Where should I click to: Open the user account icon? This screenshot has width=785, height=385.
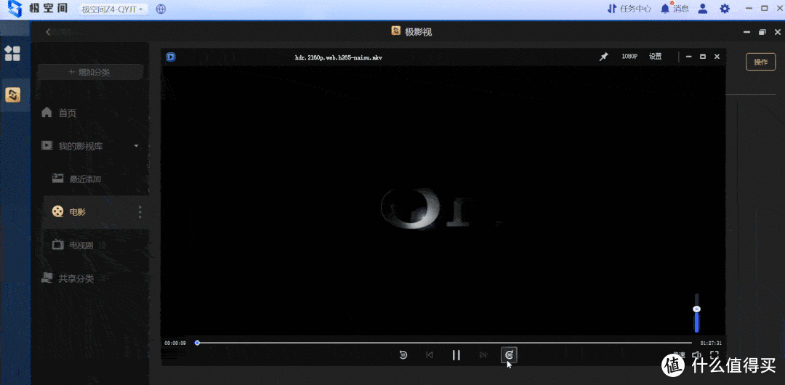[703, 9]
